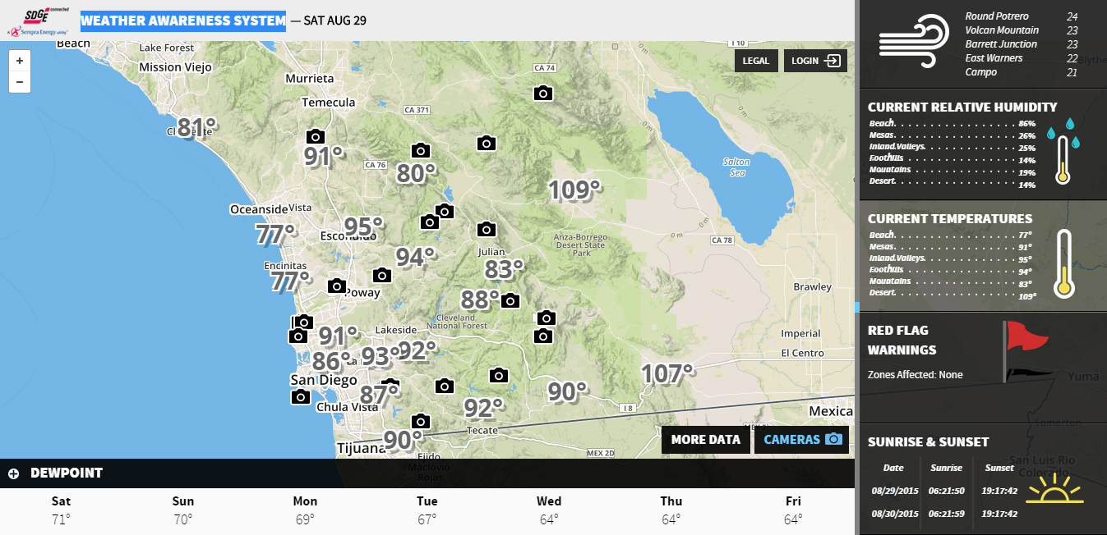This screenshot has height=535, width=1107.
Task: Open camera icon beside Chula Vista coast
Action: coord(301,397)
